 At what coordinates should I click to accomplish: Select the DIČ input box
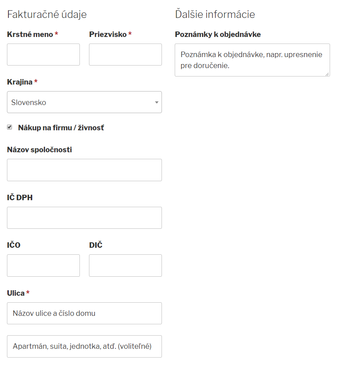point(125,265)
